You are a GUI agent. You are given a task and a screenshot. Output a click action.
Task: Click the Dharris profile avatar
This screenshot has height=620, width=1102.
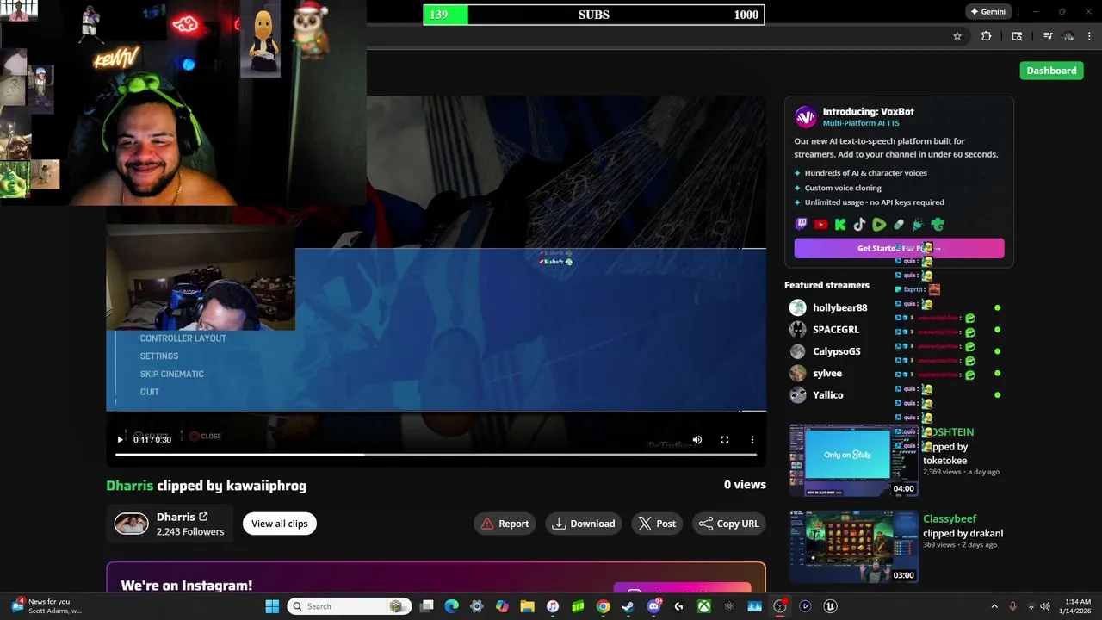[132, 524]
